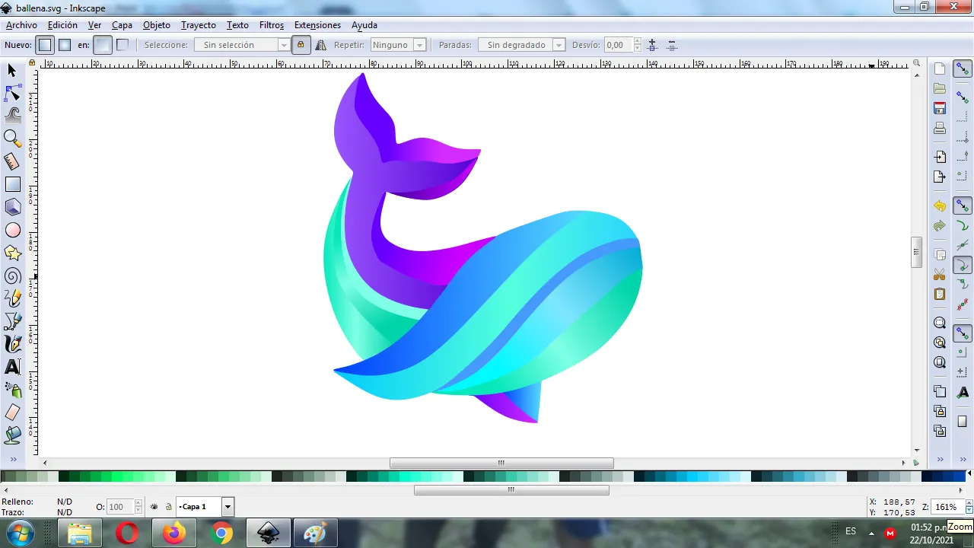Screen dimensions: 974x548
Task: Click the New document icon
Action: coord(940,68)
